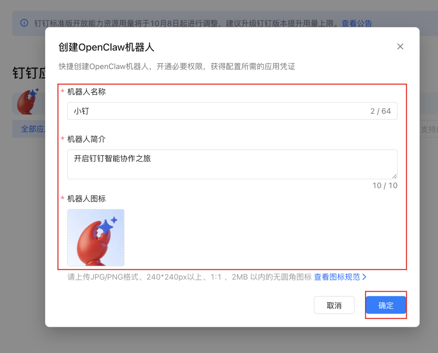
Task: Click the 确定 button
Action: click(x=386, y=305)
